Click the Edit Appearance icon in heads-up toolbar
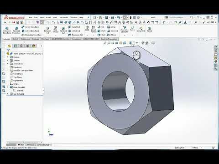Screen dimensions: 219x164 point(143,43)
